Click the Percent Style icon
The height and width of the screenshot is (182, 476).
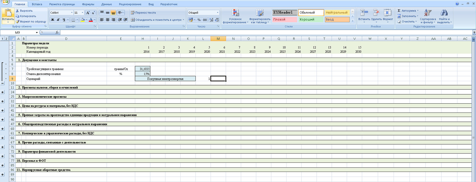199,20
